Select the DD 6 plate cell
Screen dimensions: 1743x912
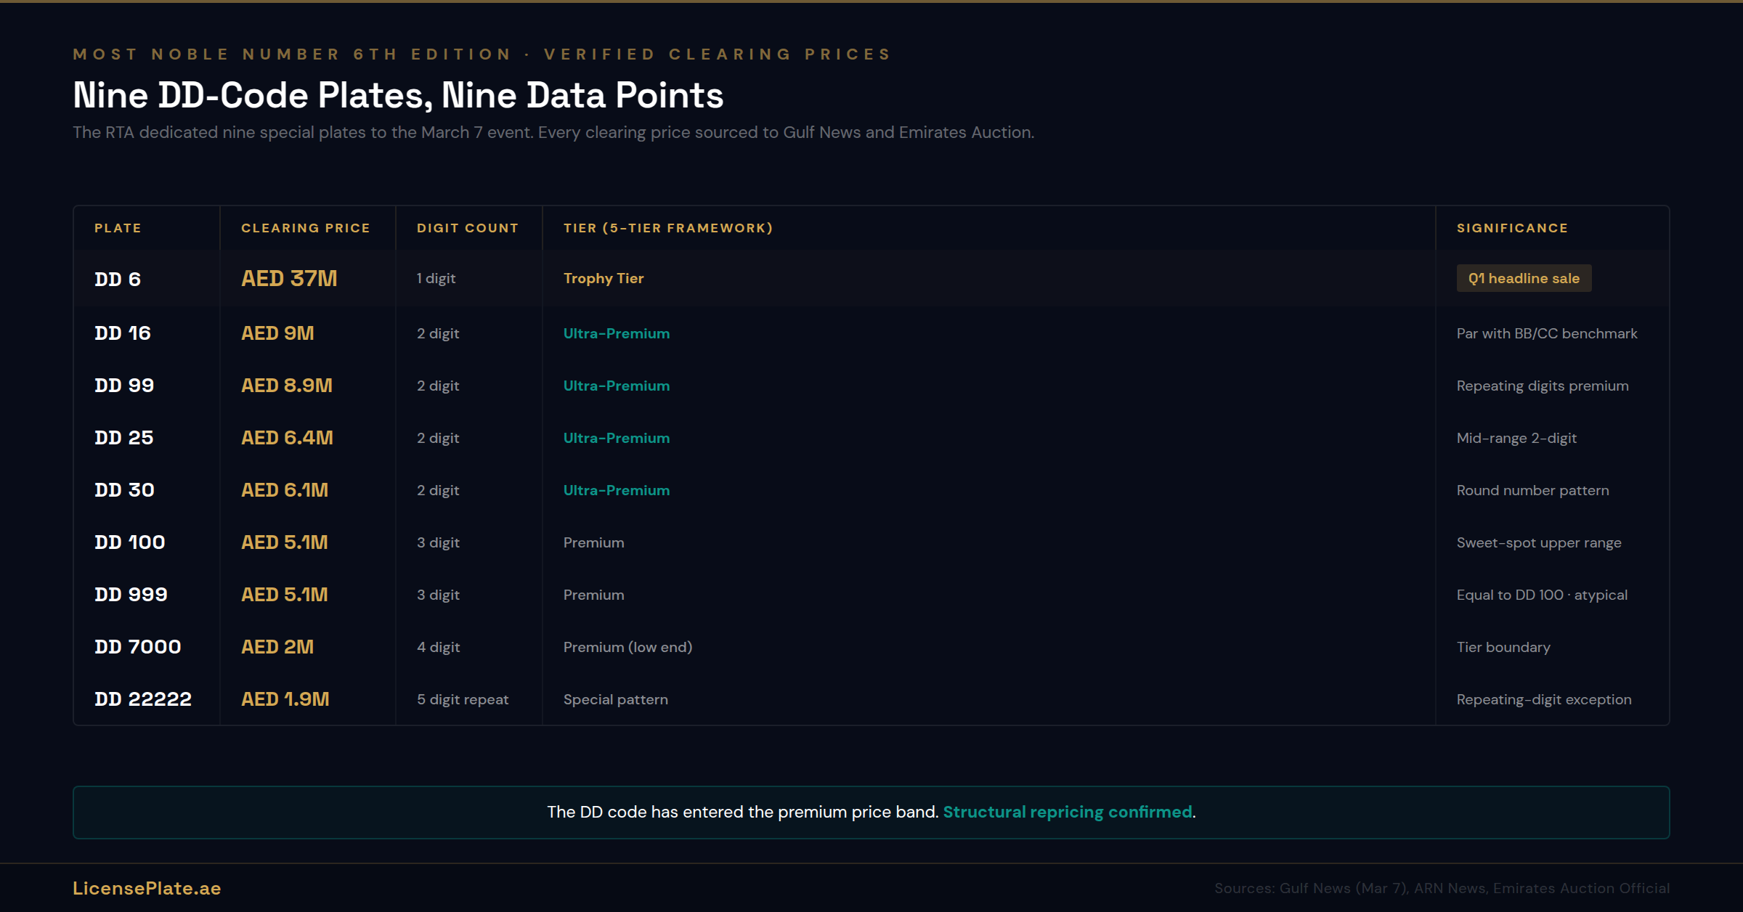[118, 280]
